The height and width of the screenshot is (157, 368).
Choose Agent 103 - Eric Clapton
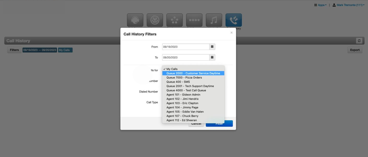click(x=193, y=103)
